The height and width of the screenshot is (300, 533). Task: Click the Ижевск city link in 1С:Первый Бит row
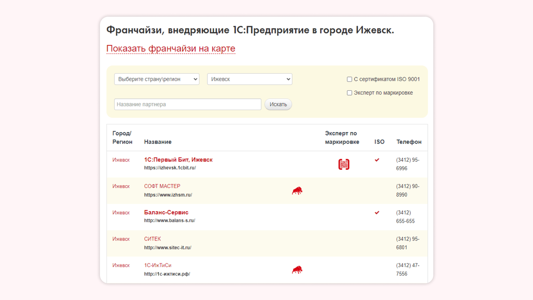[121, 160]
